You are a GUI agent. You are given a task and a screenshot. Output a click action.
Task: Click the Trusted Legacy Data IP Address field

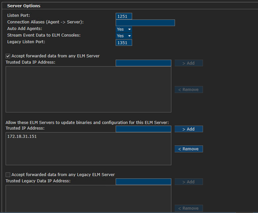click(143, 182)
